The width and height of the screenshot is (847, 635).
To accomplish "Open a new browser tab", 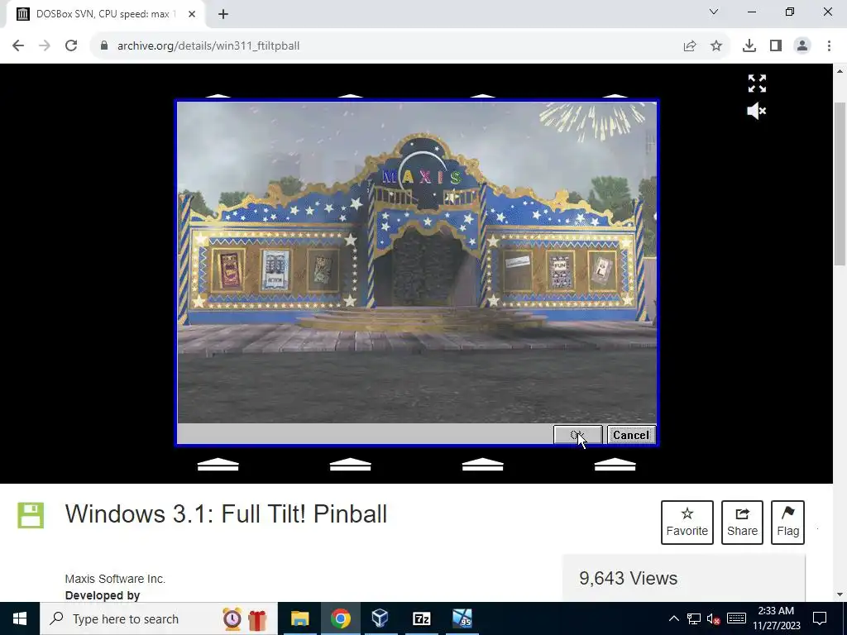I will [x=223, y=14].
